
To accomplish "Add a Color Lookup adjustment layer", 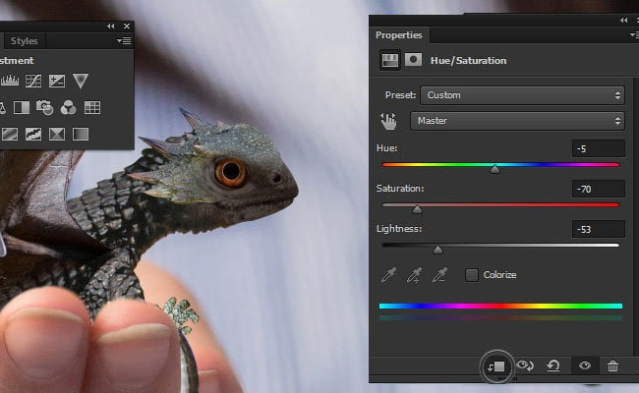I will coord(92,107).
